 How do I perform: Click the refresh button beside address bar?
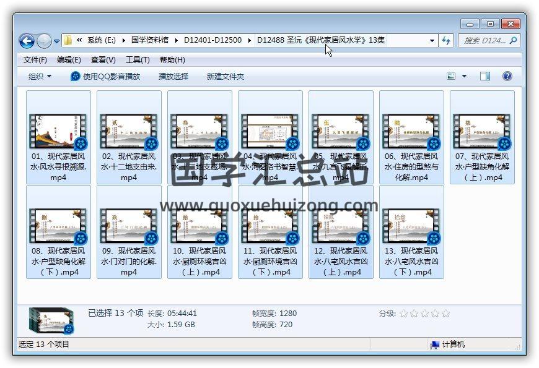[x=446, y=40]
